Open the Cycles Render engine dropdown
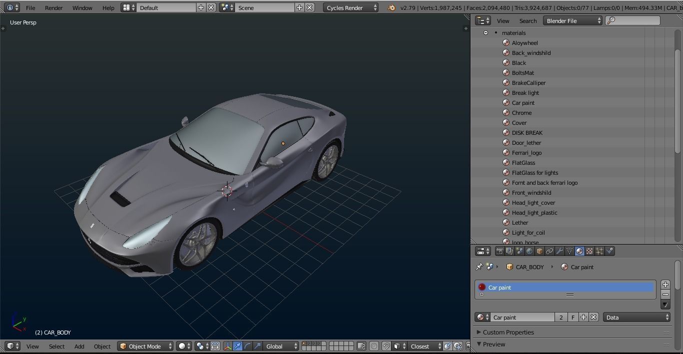This screenshot has height=354, width=683. tap(351, 7)
